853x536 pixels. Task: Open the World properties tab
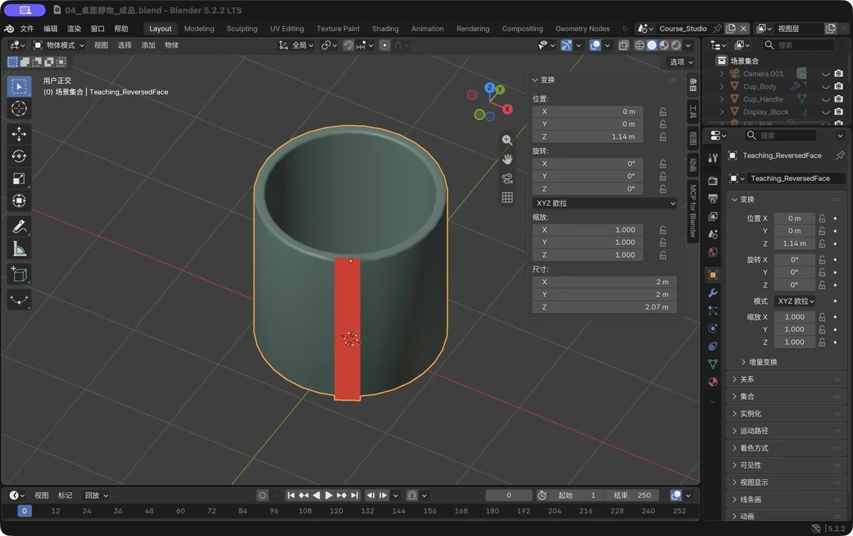pos(713,252)
